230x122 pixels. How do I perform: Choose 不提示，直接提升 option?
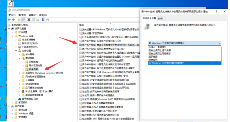pyautogui.click(x=185, y=47)
